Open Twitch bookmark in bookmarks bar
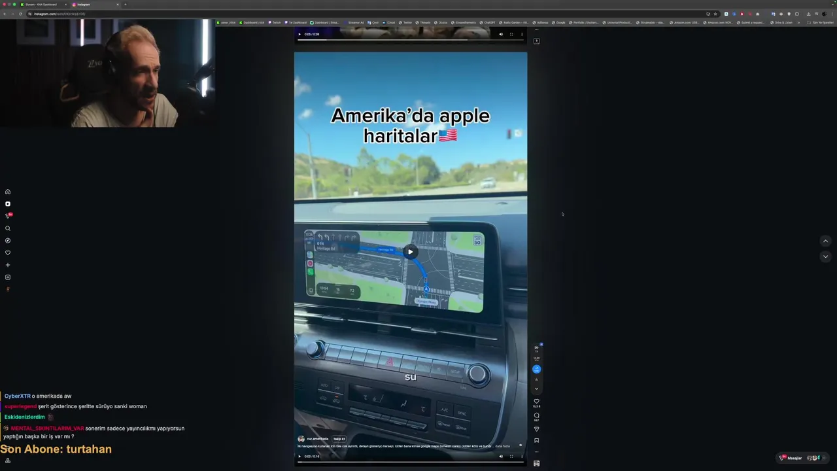 coord(275,22)
